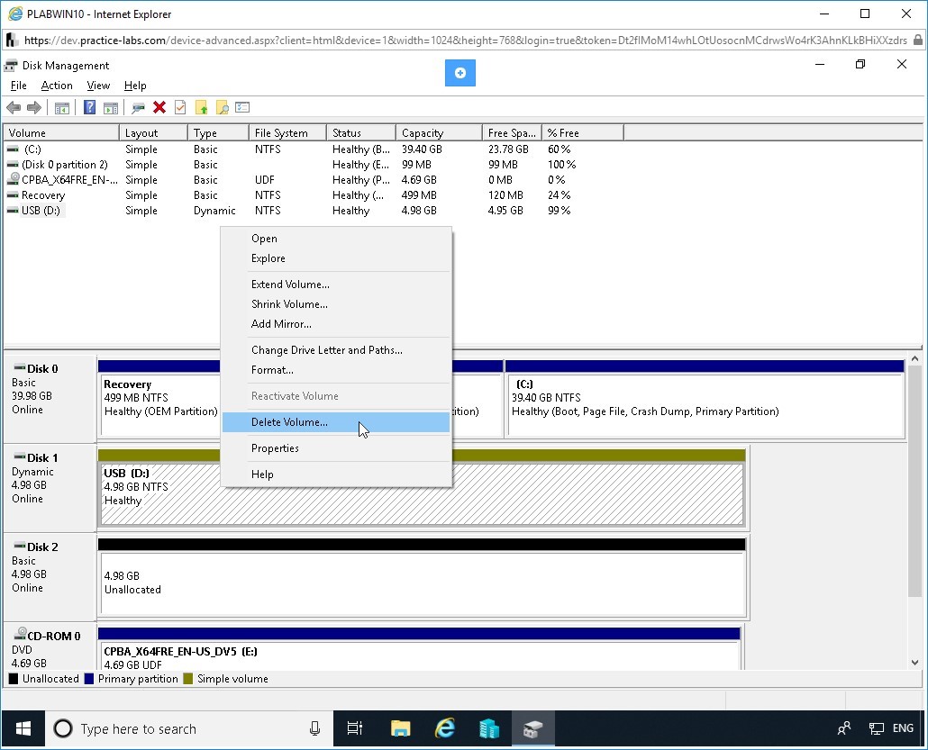Choose Open from the context menu
The height and width of the screenshot is (750, 928).
pyautogui.click(x=336, y=239)
